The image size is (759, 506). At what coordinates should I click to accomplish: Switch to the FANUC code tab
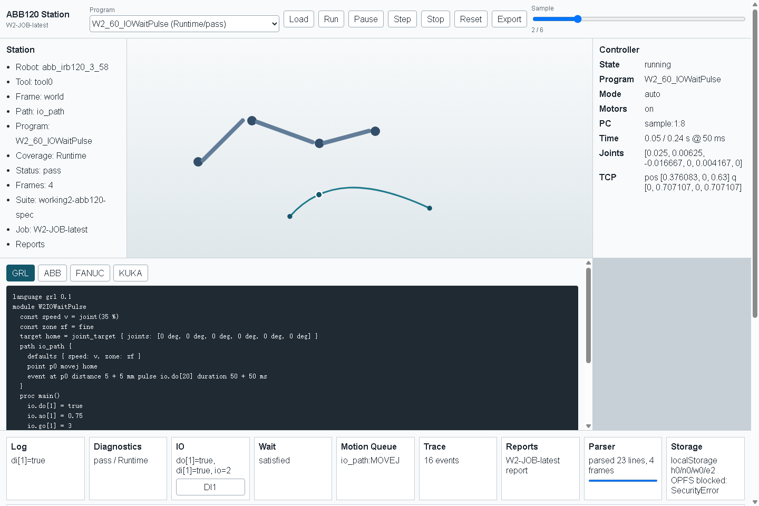[90, 273]
